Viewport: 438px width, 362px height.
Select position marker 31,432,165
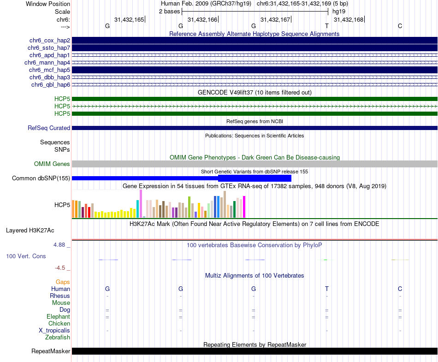point(129,19)
